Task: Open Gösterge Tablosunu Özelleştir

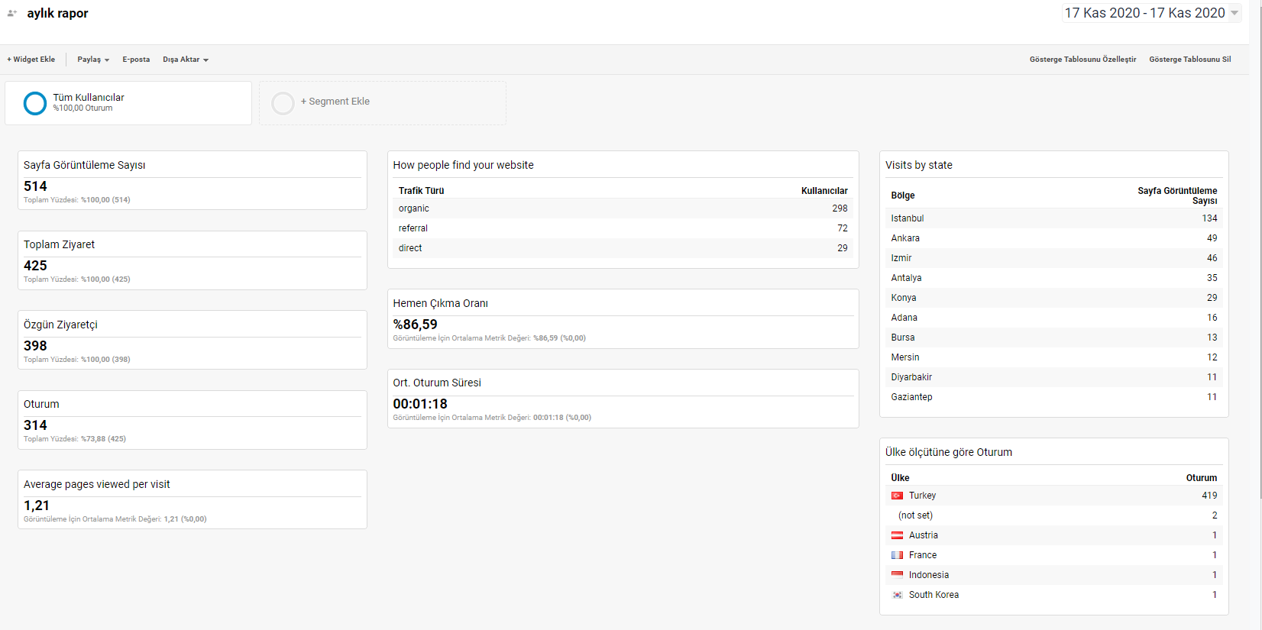Action: click(x=1082, y=60)
